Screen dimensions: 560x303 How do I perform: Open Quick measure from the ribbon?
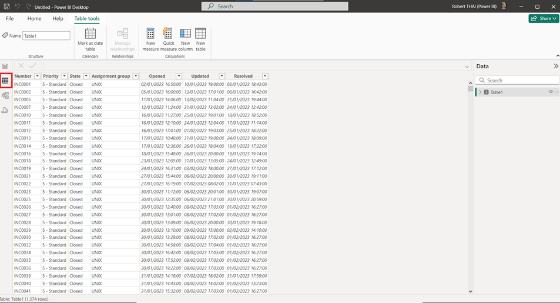tap(168, 39)
